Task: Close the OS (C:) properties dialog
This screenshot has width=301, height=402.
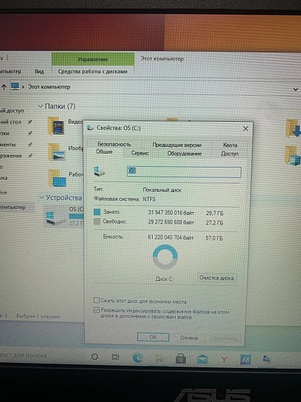Action: tap(246, 129)
